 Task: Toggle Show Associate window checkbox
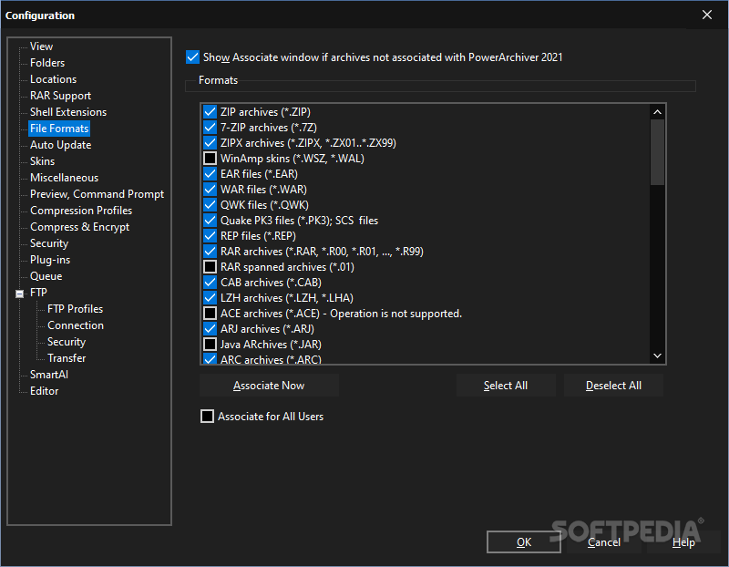pos(192,57)
